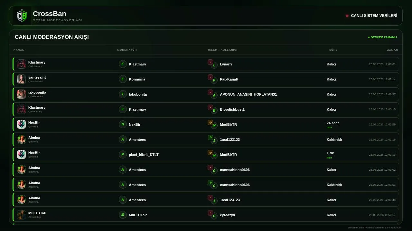The height and width of the screenshot is (231, 412).
Task: Select the NexBir channel avatar with 24 saat
Action: pyautogui.click(x=21, y=124)
